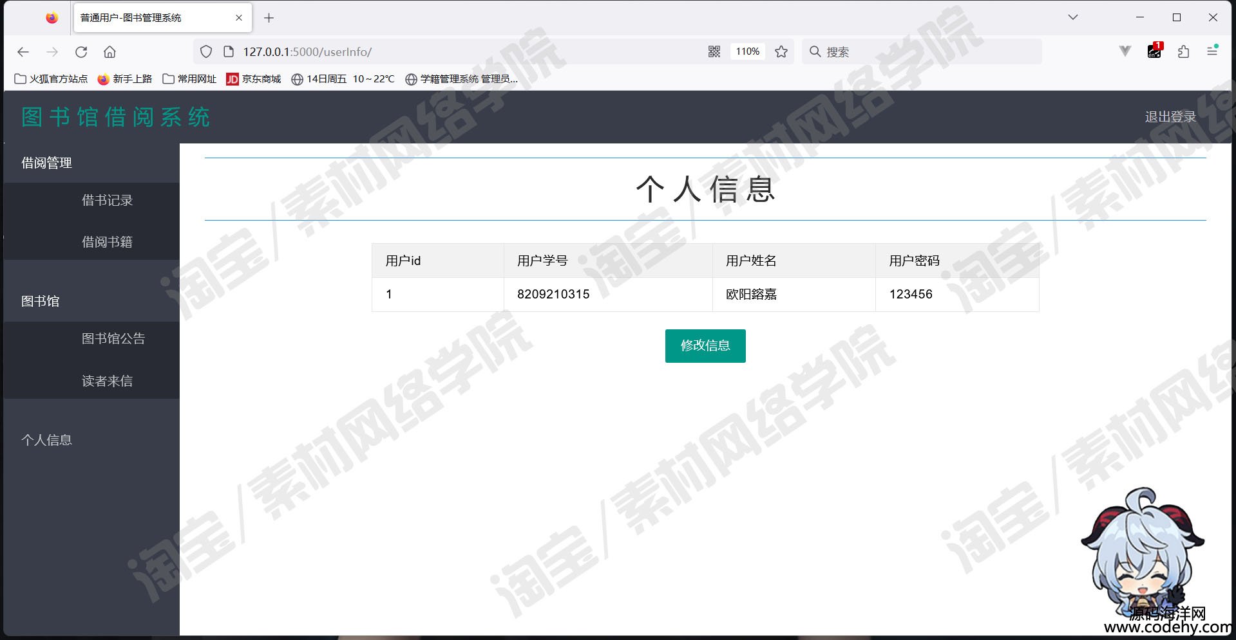
Task: Close the Firefox window
Action: [1213, 17]
